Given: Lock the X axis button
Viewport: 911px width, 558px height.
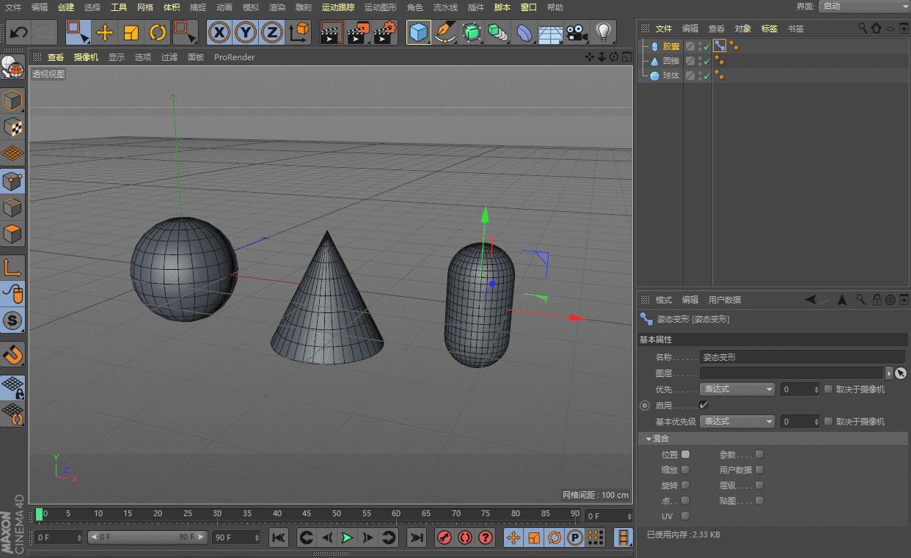Looking at the screenshot, I should click(x=218, y=32).
